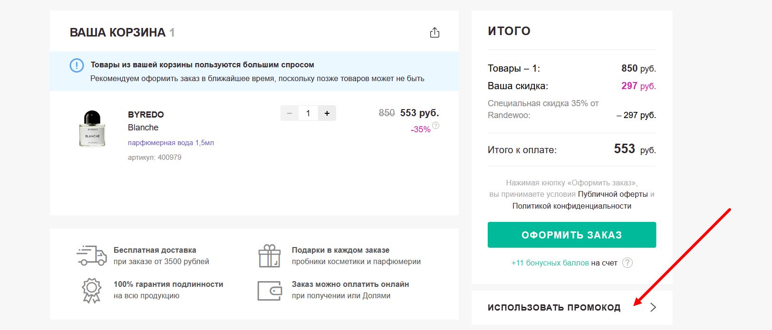Click Подарки в каждом заказе text
This screenshot has height=330, width=772.
tap(341, 250)
